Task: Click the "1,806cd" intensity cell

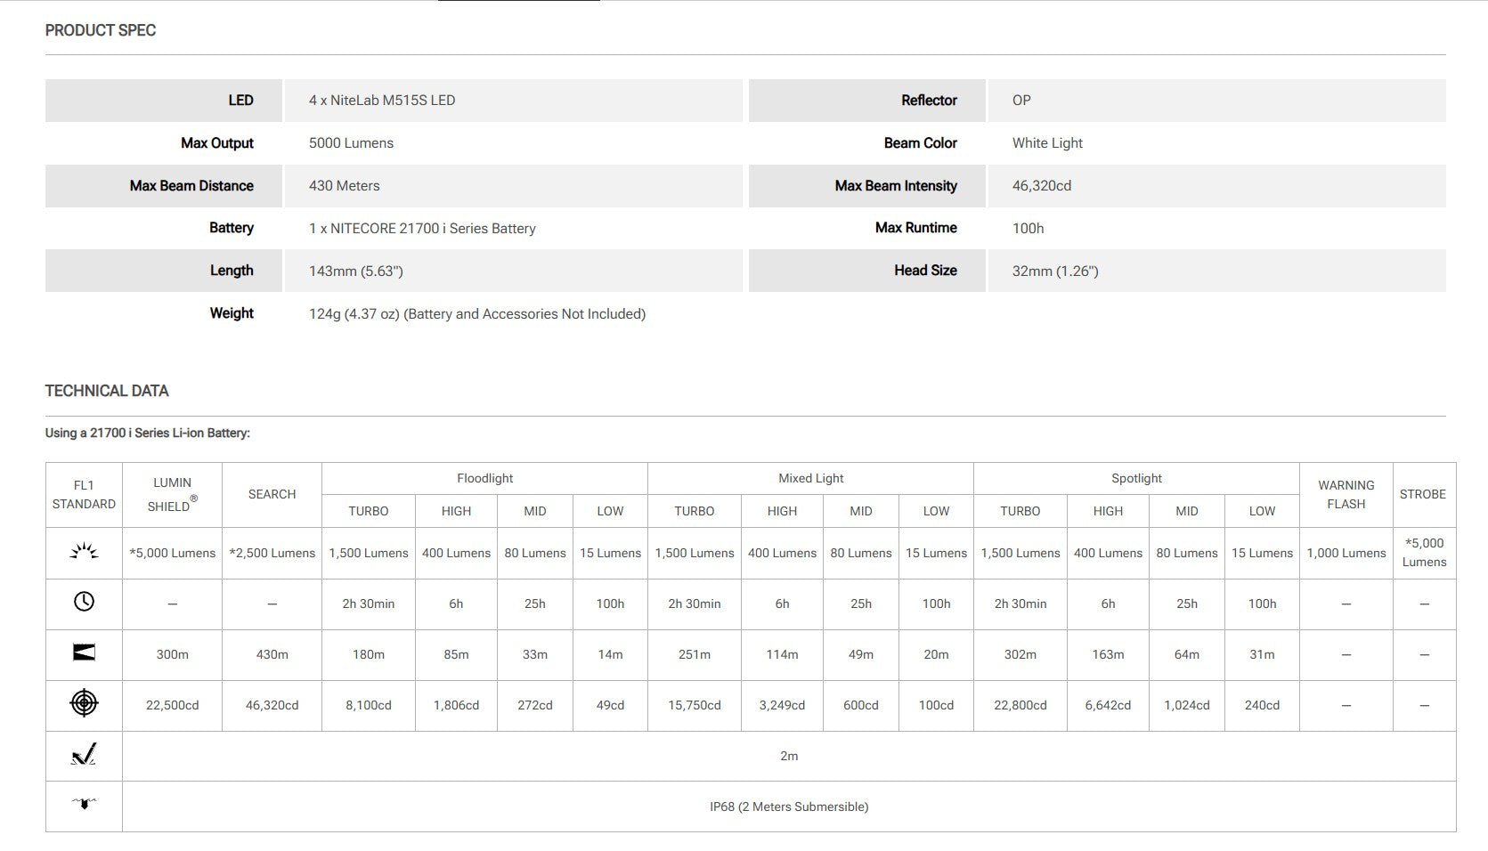Action: pyautogui.click(x=456, y=705)
